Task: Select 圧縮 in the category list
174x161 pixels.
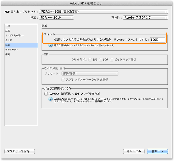Action: [x=8, y=31]
